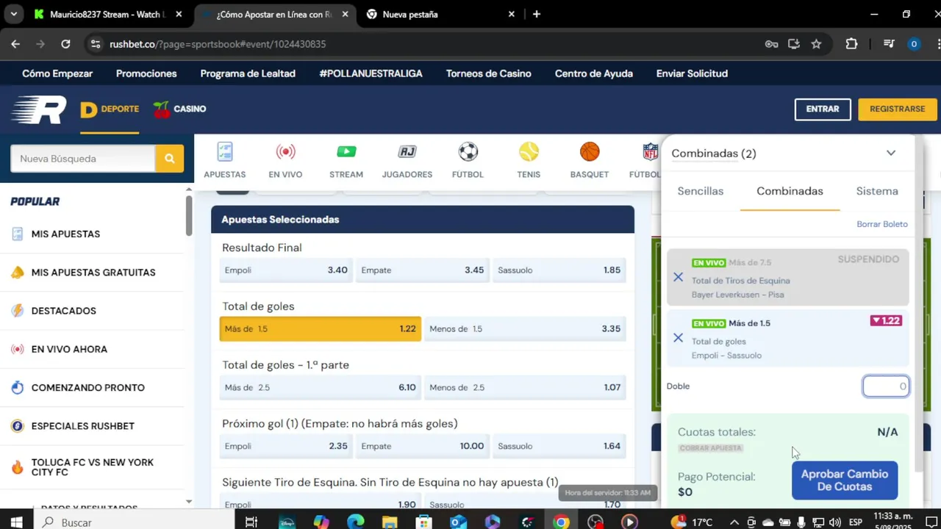Click Borrar Boleto link

[x=882, y=224]
